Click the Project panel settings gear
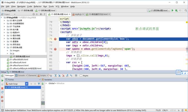Image resolution: width=188 pixels, height=112 pixels. [x=41, y=14]
